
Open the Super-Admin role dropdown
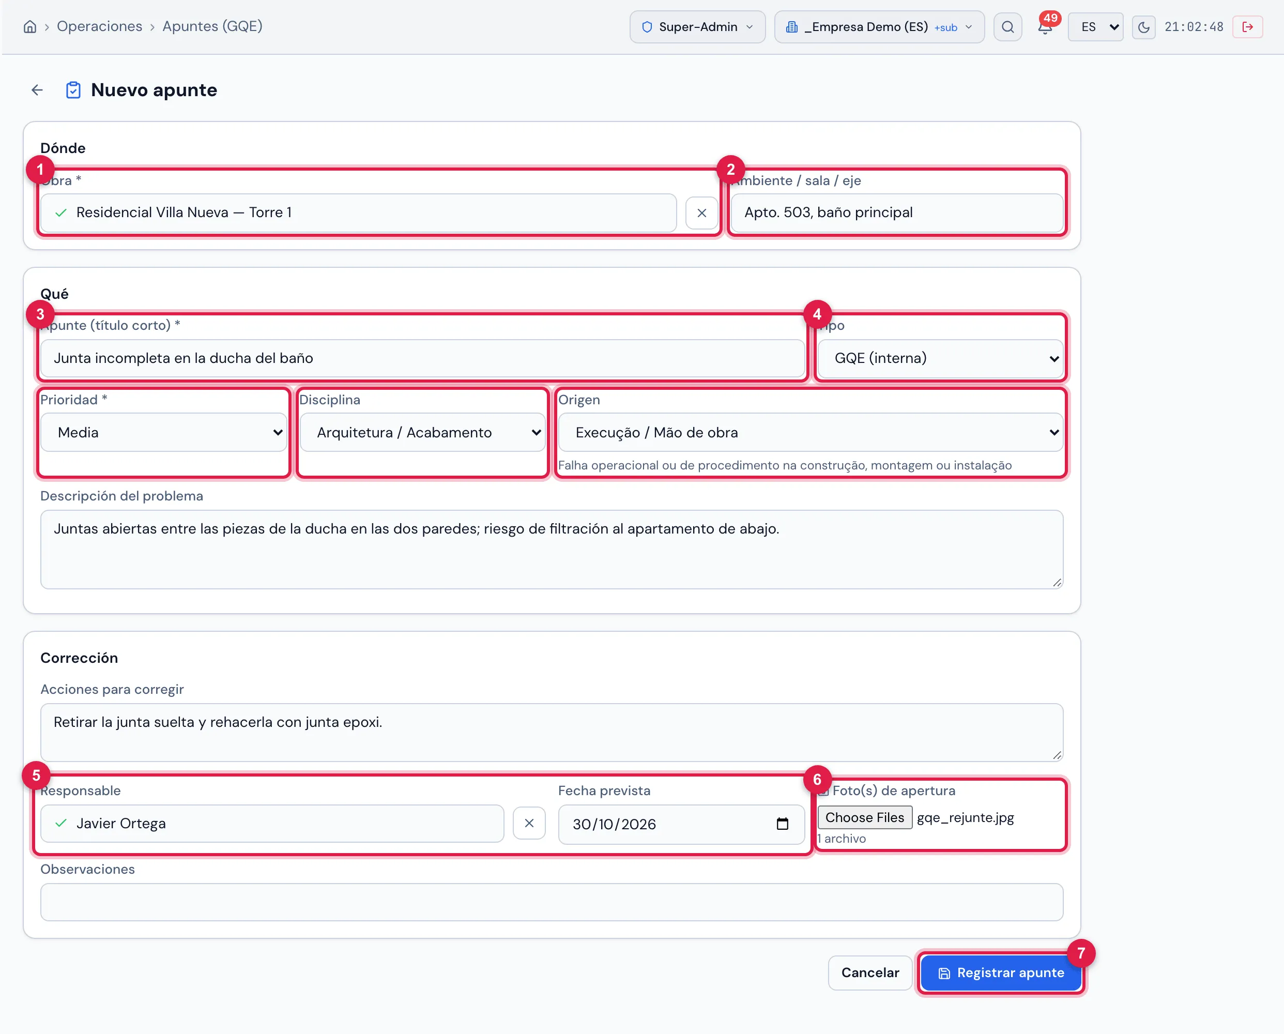[697, 27]
